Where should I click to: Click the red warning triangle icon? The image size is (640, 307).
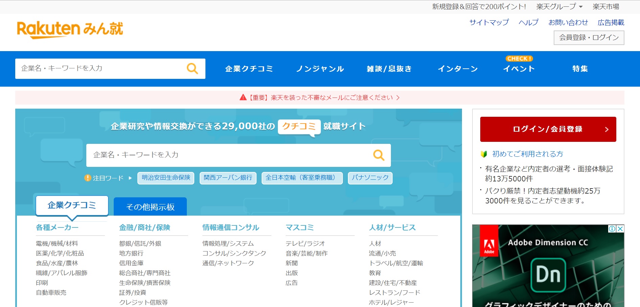point(243,98)
